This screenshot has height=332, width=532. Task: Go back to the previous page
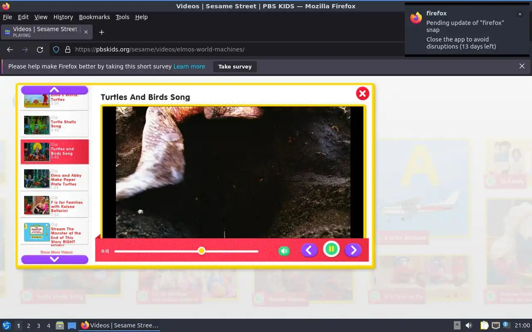(x=10, y=49)
